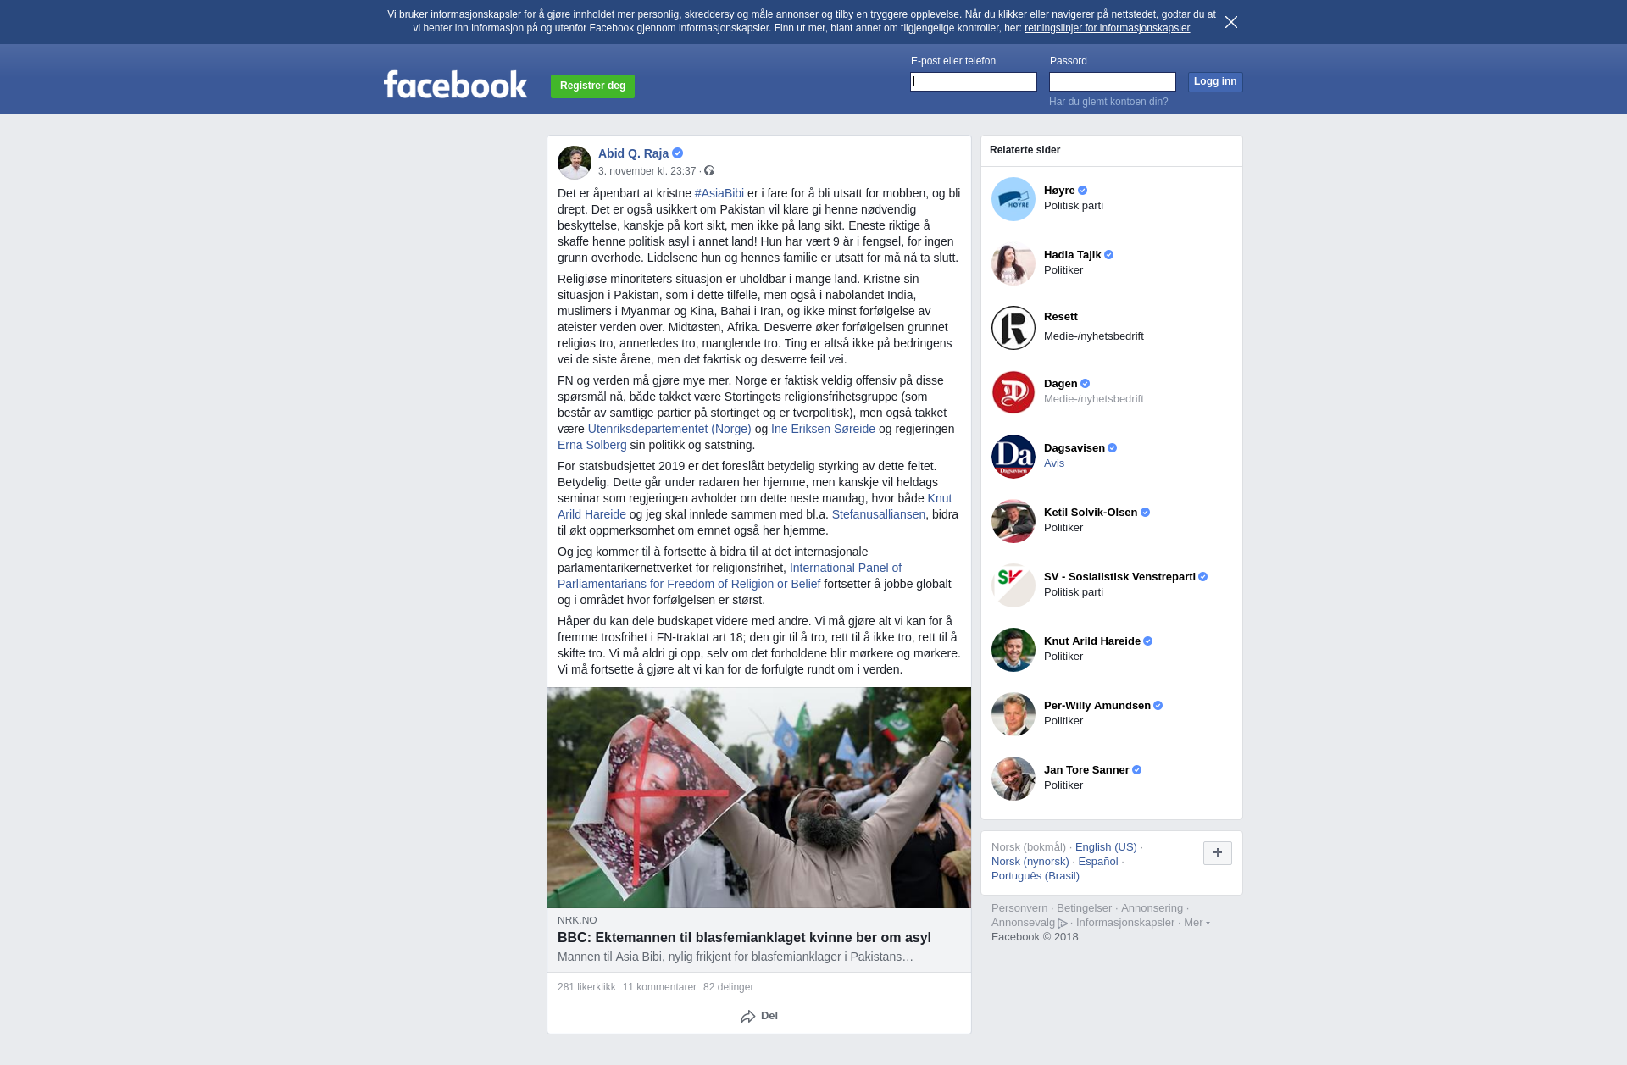1627x1065 pixels.
Task: Open the #AsiaBibi hashtag link
Action: (719, 193)
